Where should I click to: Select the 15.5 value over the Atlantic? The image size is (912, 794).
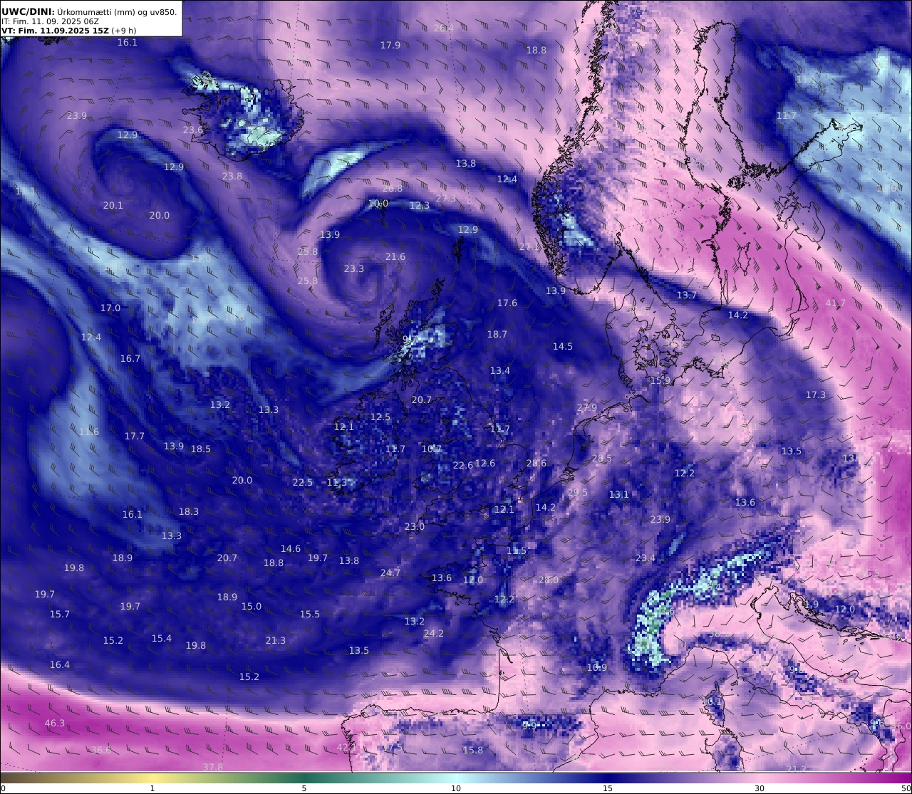coord(309,614)
